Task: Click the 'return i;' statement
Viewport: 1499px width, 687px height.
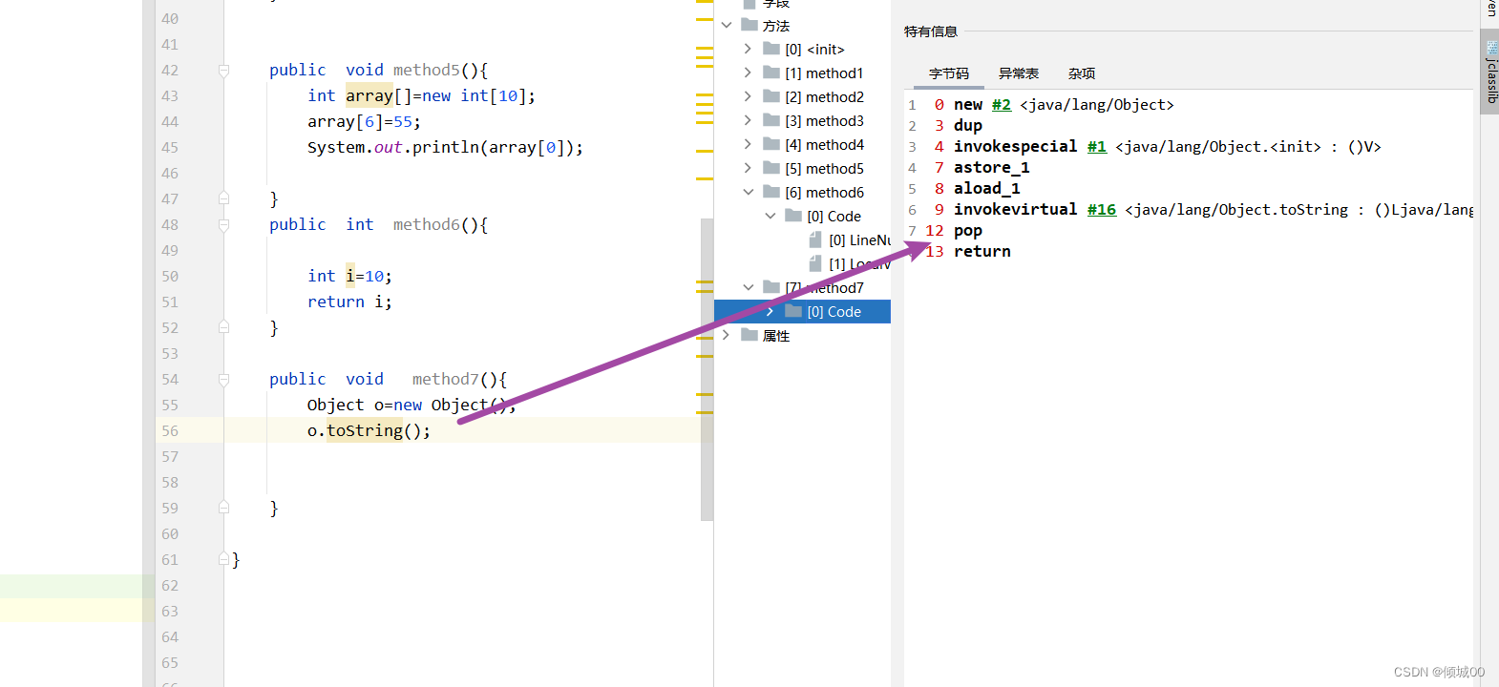Action: 349,302
